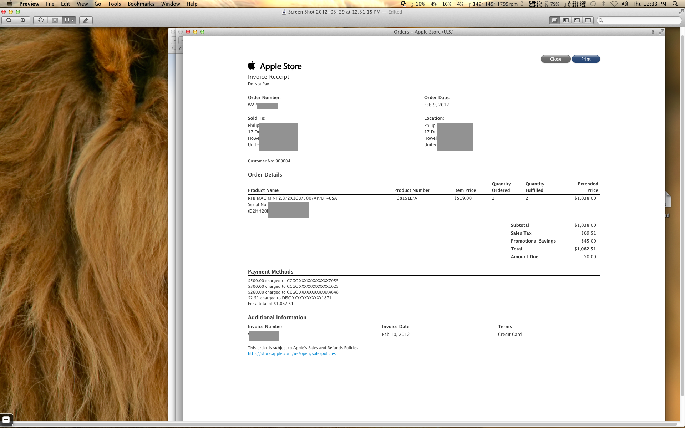The width and height of the screenshot is (685, 428).
Task: Open the Help menu
Action: click(x=192, y=4)
